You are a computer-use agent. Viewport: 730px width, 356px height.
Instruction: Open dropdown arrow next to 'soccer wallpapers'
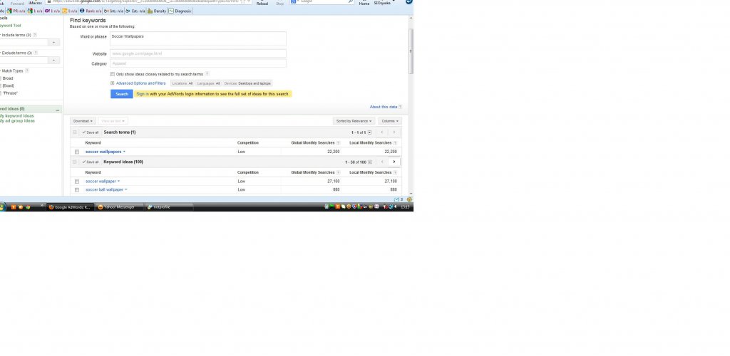click(124, 152)
